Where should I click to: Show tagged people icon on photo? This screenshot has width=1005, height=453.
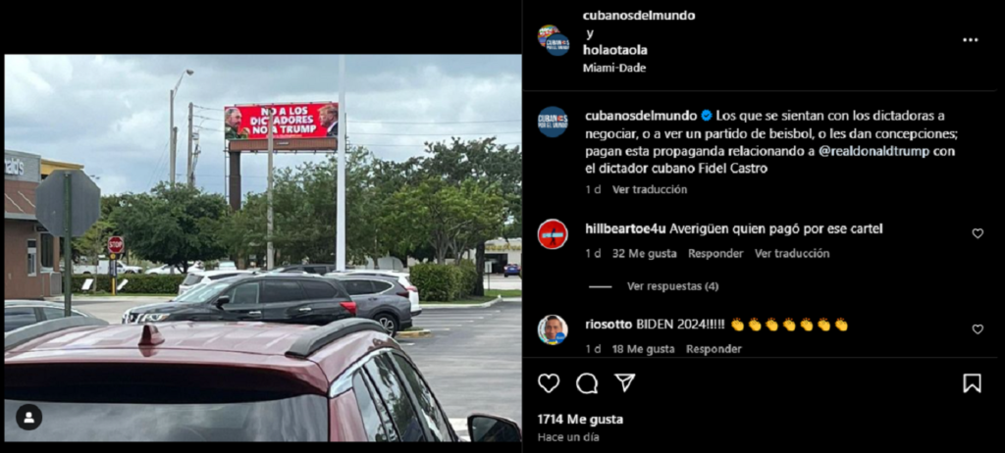pos(28,417)
